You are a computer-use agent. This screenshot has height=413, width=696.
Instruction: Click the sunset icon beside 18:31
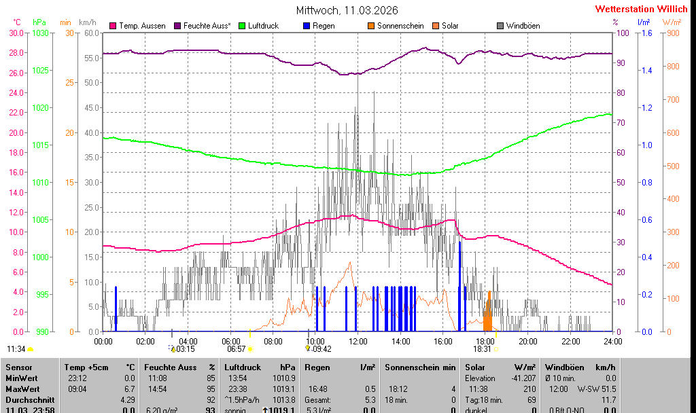coord(496,349)
